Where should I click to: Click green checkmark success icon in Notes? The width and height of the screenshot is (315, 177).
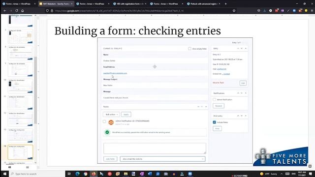tap(107, 132)
